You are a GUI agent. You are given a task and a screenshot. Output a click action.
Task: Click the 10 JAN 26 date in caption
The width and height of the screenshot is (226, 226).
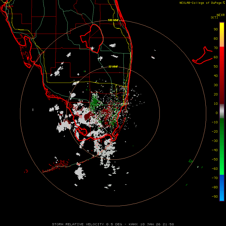pos(150,224)
